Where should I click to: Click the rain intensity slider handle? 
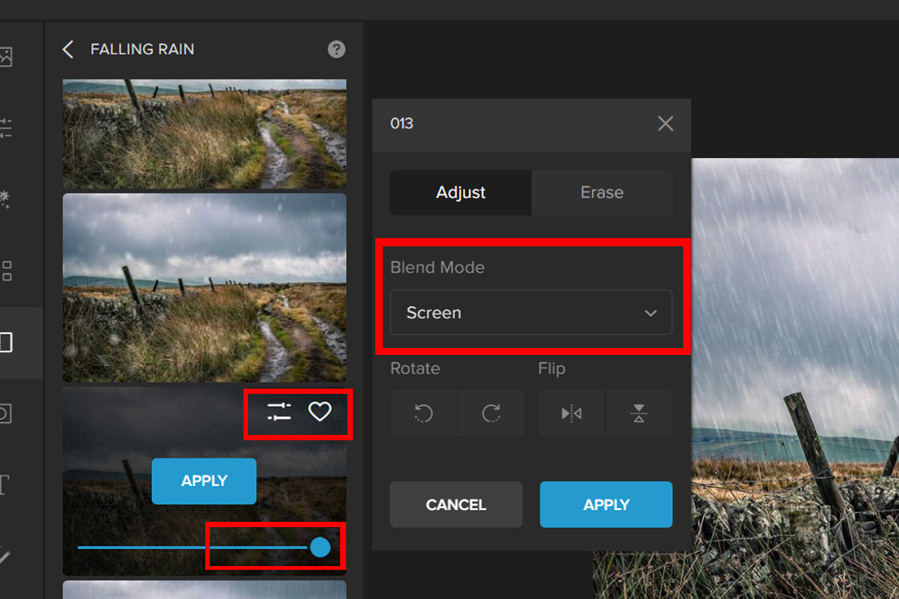point(320,547)
